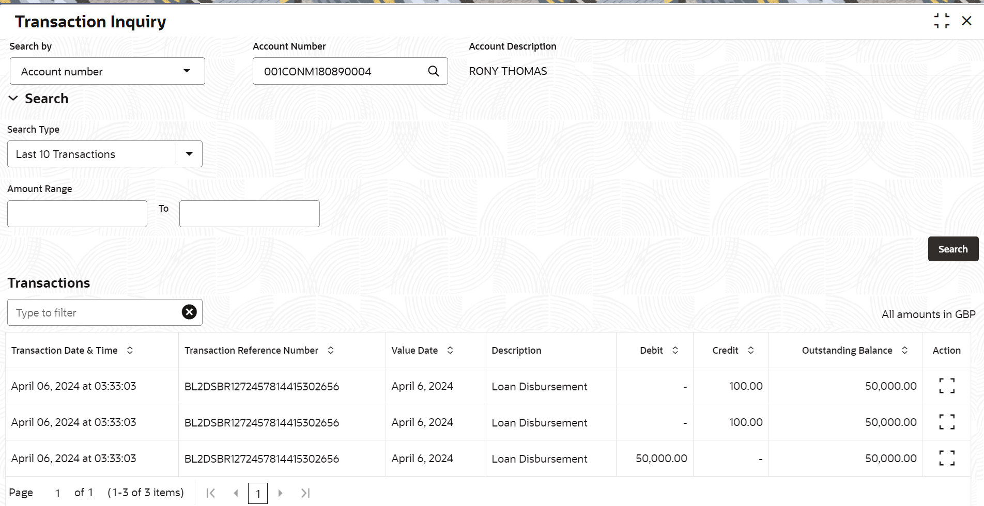Click the All amounts in GBP note
The image size is (984, 506).
pyautogui.click(x=929, y=314)
